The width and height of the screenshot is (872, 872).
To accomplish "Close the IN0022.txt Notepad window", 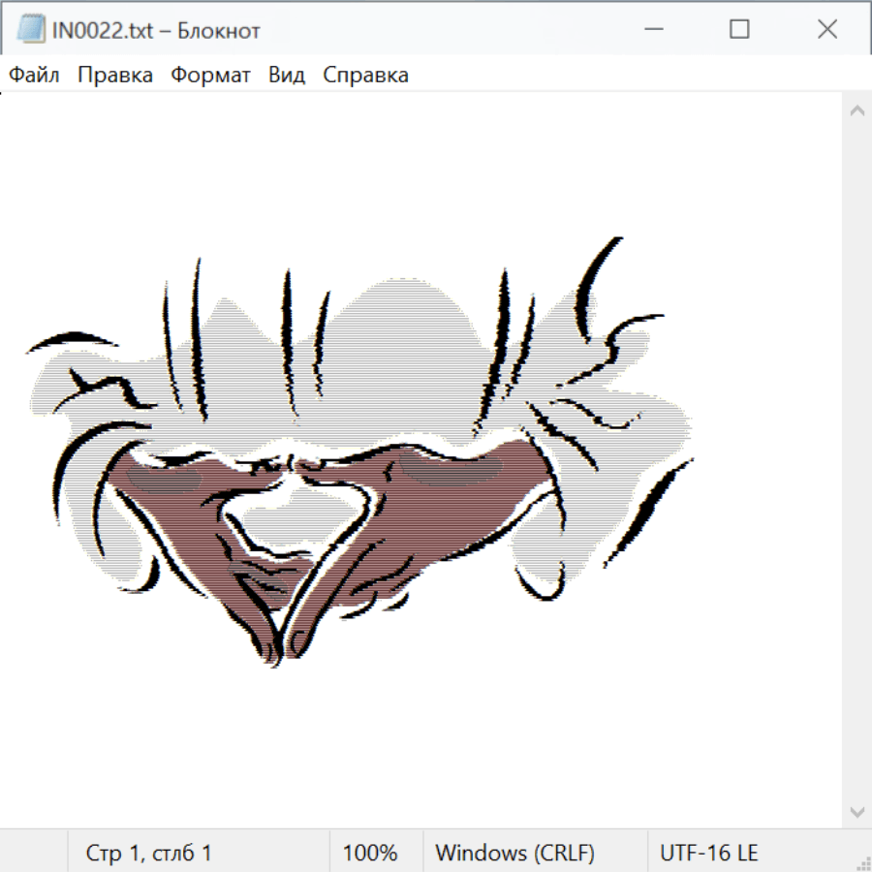I will (x=826, y=30).
